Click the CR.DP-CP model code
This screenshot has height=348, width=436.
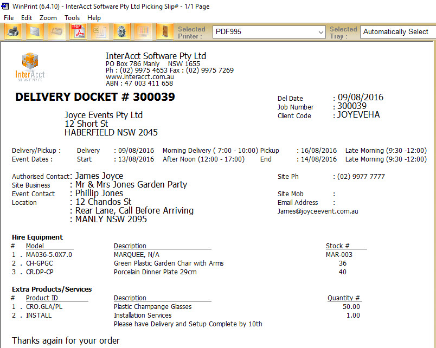(x=40, y=272)
